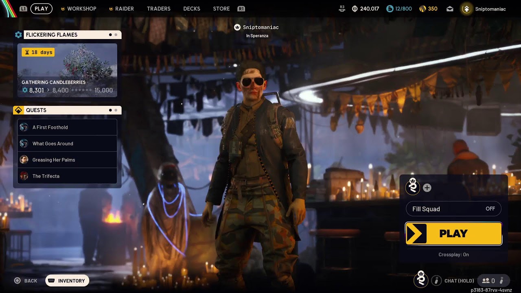
Task: Switch Flickering Flames panel page dots
Action: pos(113,35)
